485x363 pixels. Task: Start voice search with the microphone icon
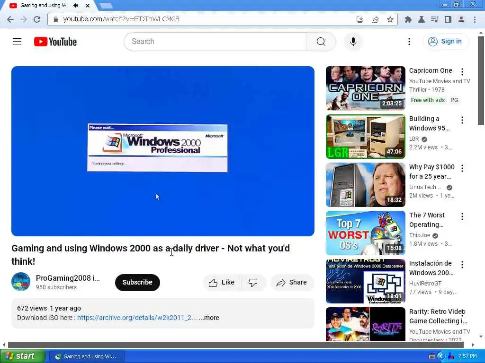353,42
